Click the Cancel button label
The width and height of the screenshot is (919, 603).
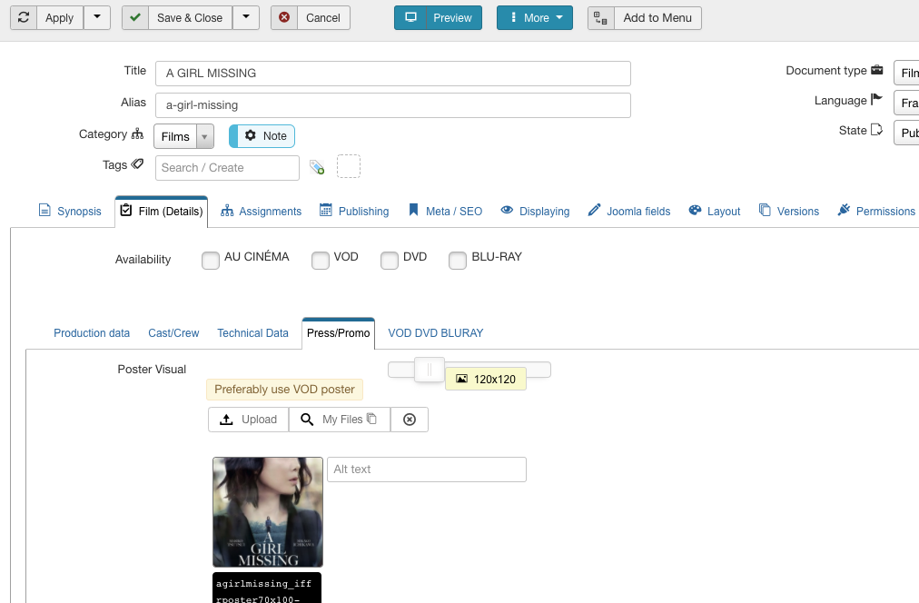click(323, 17)
